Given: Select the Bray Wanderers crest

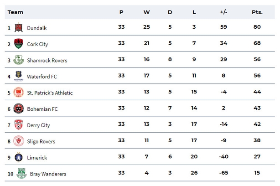Looking at the screenshot, I should 21,173.
